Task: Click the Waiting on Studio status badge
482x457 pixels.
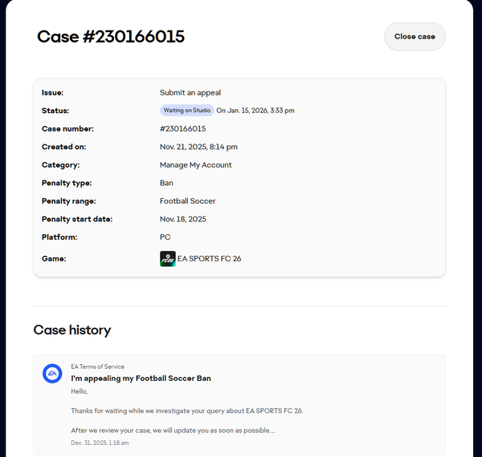Action: coord(187,111)
